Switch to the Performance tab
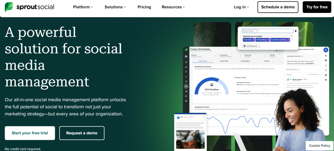Image resolution: width=334 pixels, height=151 pixels. (203, 61)
